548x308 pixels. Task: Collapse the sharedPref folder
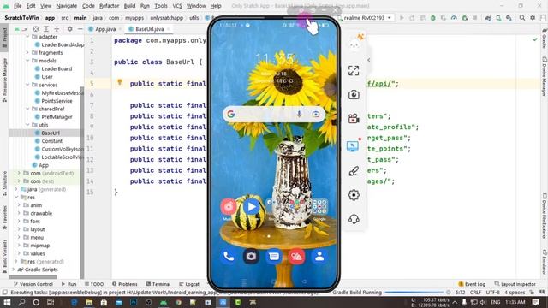[27, 109]
